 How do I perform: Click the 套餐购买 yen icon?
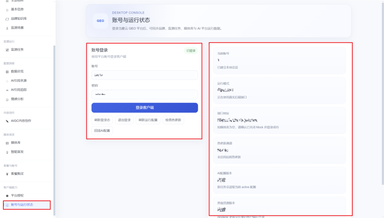(7, 174)
